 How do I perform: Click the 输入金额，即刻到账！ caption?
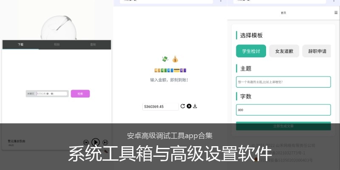pyautogui.click(x=169, y=80)
